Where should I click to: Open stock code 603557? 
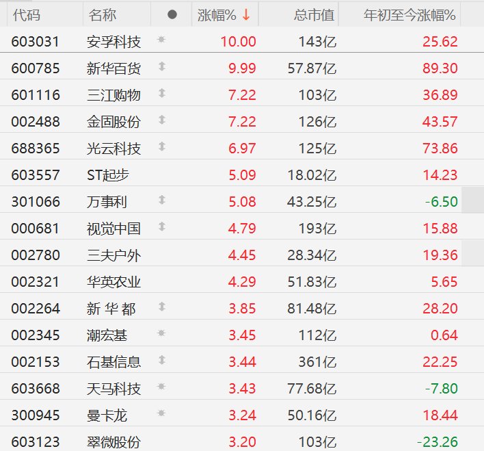point(36,175)
